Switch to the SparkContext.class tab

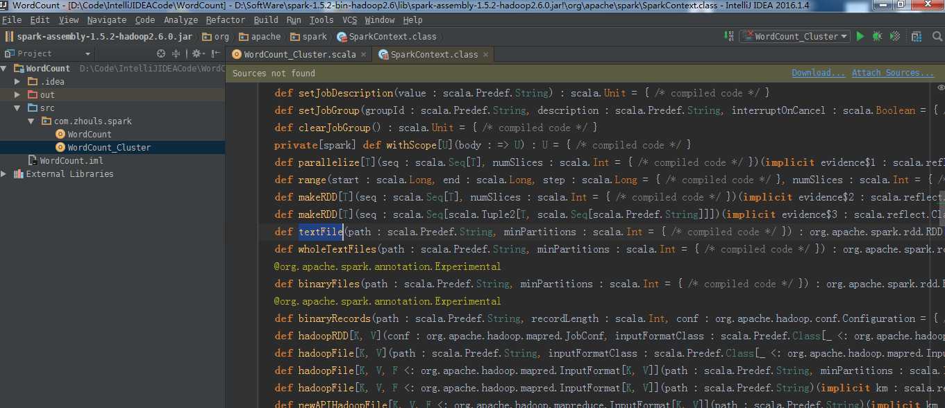[434, 54]
